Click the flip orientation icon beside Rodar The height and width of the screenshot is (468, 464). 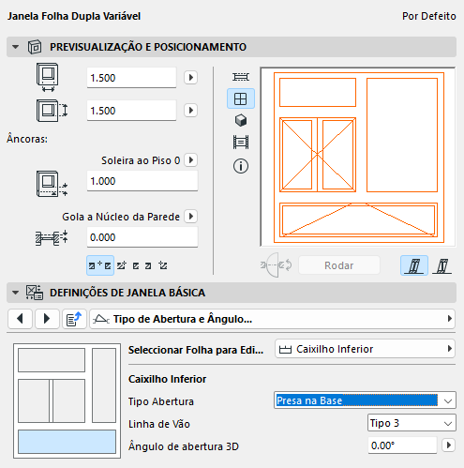(x=277, y=265)
